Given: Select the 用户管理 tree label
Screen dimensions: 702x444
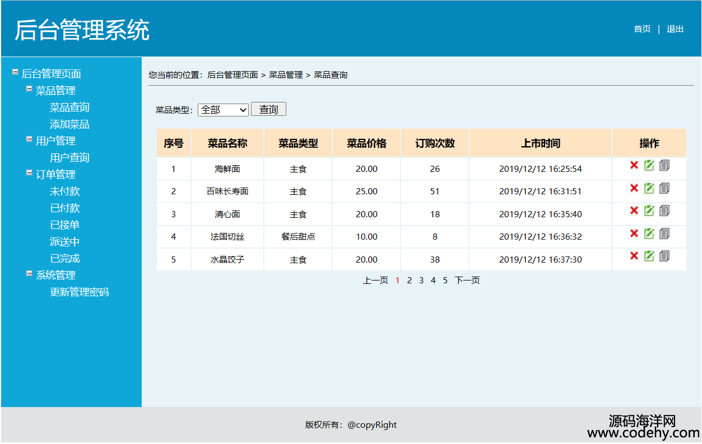Looking at the screenshot, I should (x=55, y=141).
